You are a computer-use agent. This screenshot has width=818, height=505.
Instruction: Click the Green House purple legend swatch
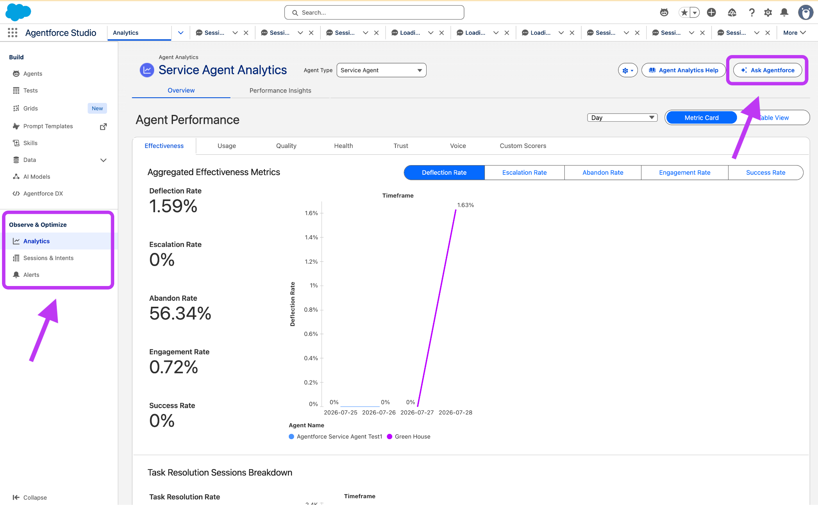click(x=389, y=437)
